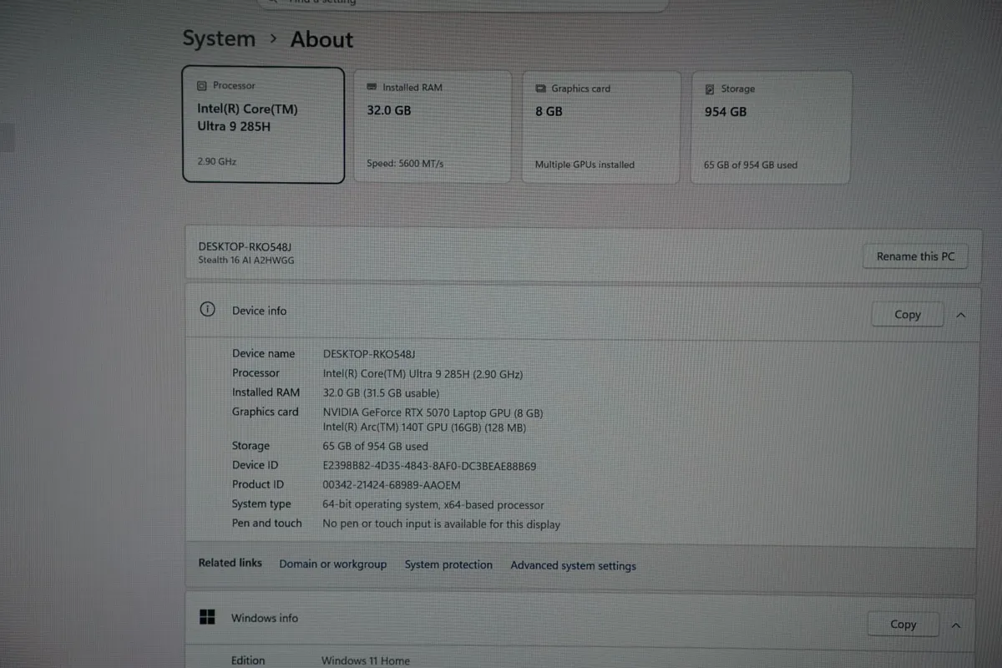Click the "No pen or touch input" value
Screen dimensions: 1002x668
point(442,524)
